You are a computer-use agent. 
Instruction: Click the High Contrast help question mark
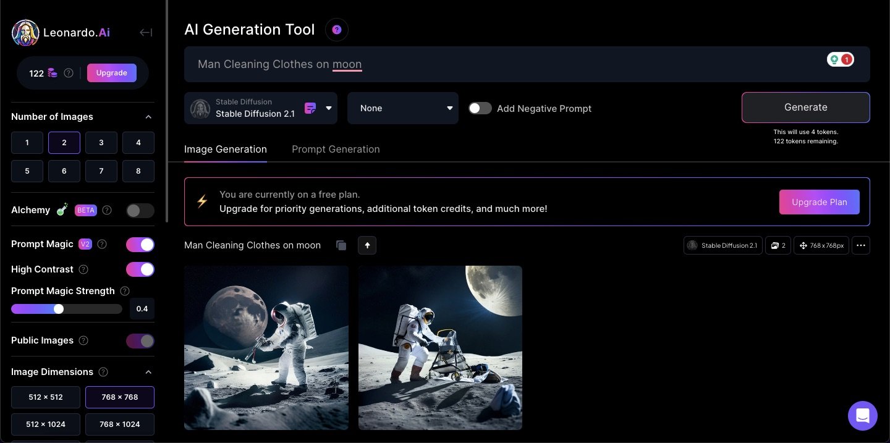tap(83, 269)
